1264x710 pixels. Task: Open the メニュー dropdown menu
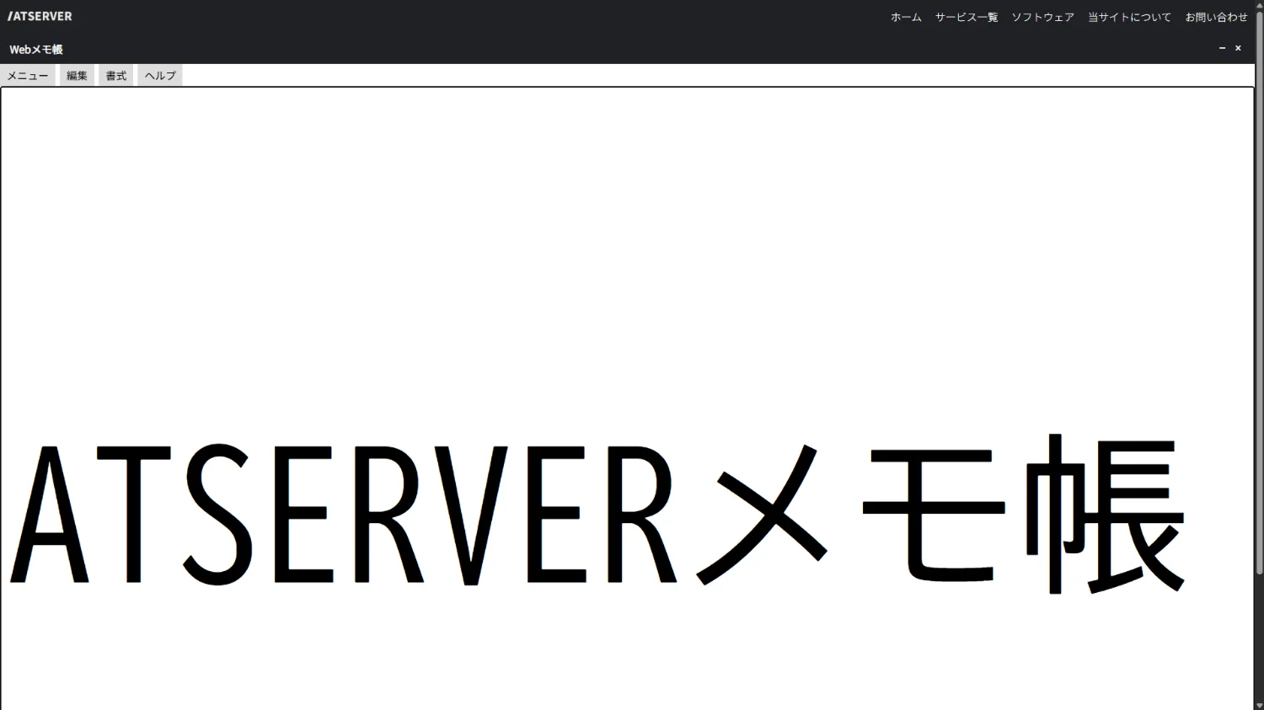(28, 76)
